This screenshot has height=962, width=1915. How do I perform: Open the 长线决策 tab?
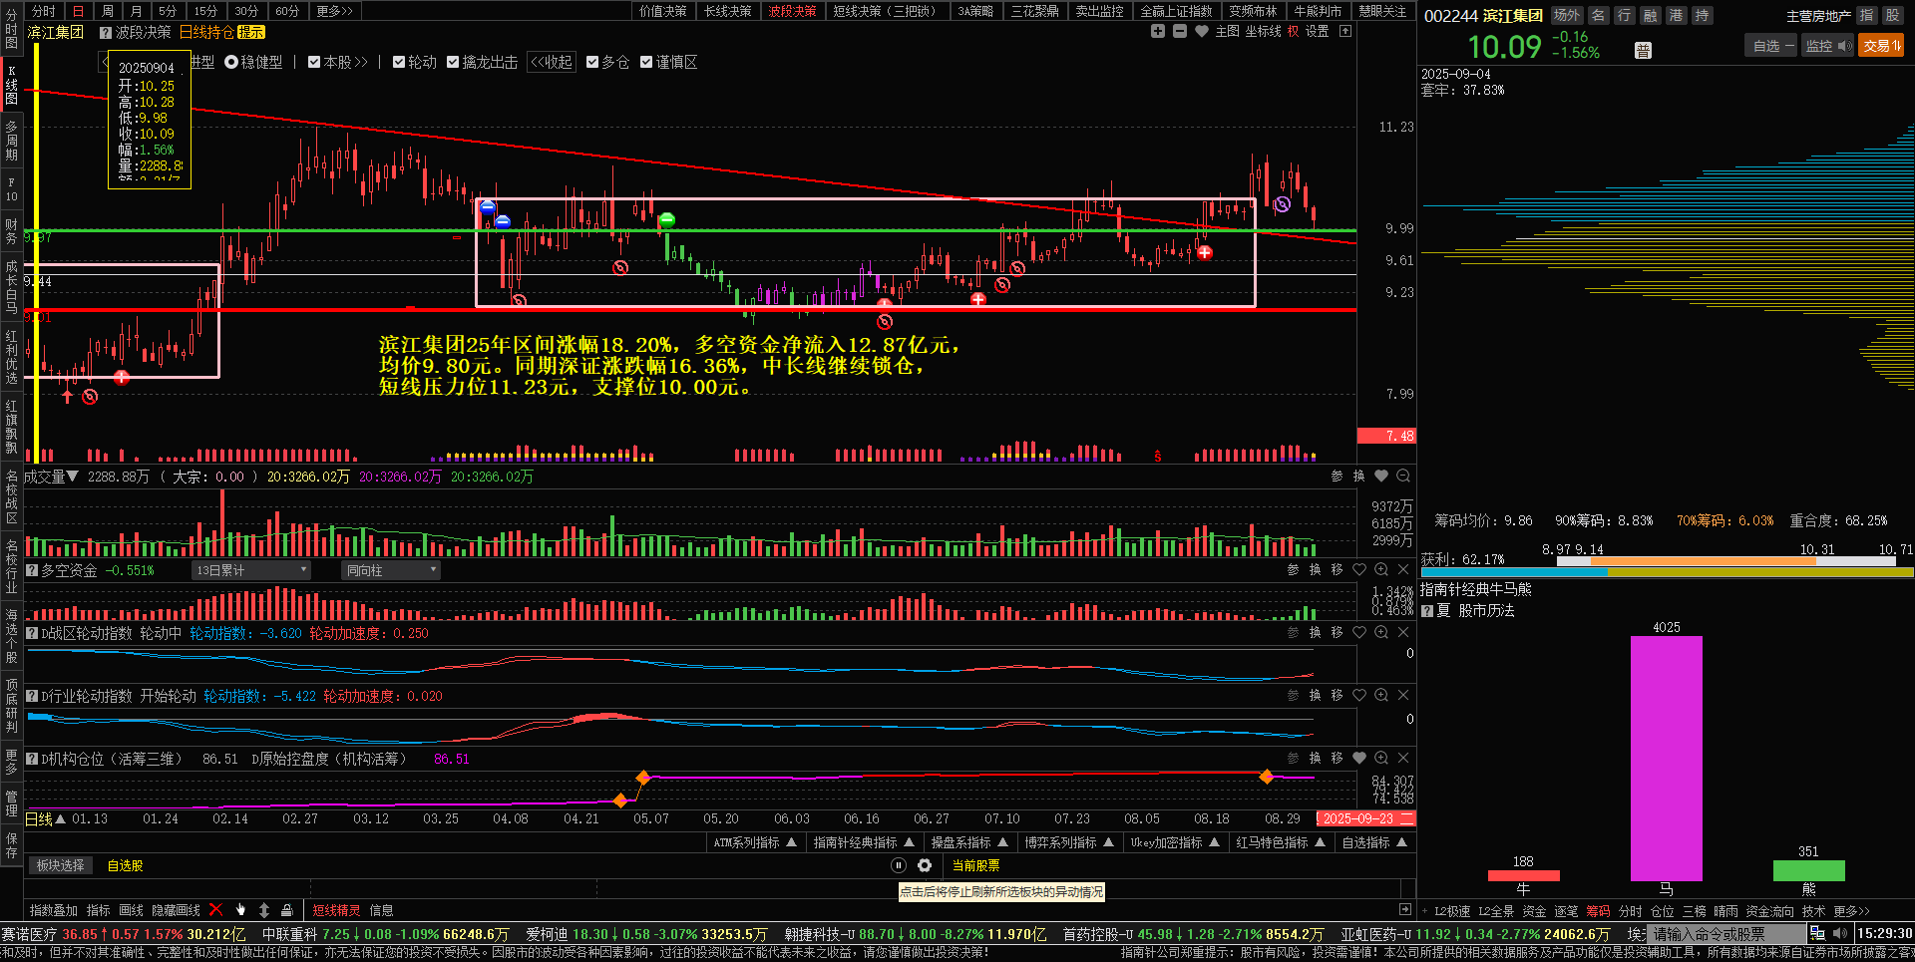pos(728,11)
